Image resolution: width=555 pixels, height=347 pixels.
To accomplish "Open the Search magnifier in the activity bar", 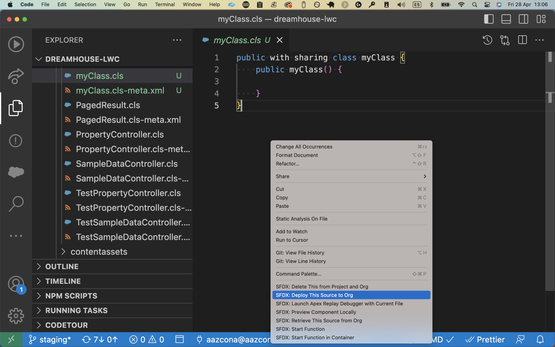I will (16, 204).
